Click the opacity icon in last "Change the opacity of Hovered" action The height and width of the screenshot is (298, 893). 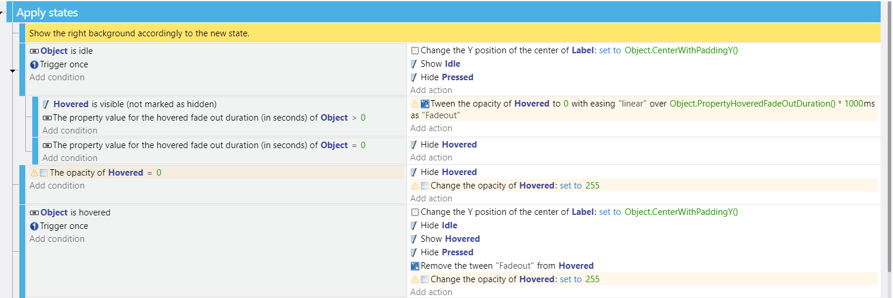point(425,279)
